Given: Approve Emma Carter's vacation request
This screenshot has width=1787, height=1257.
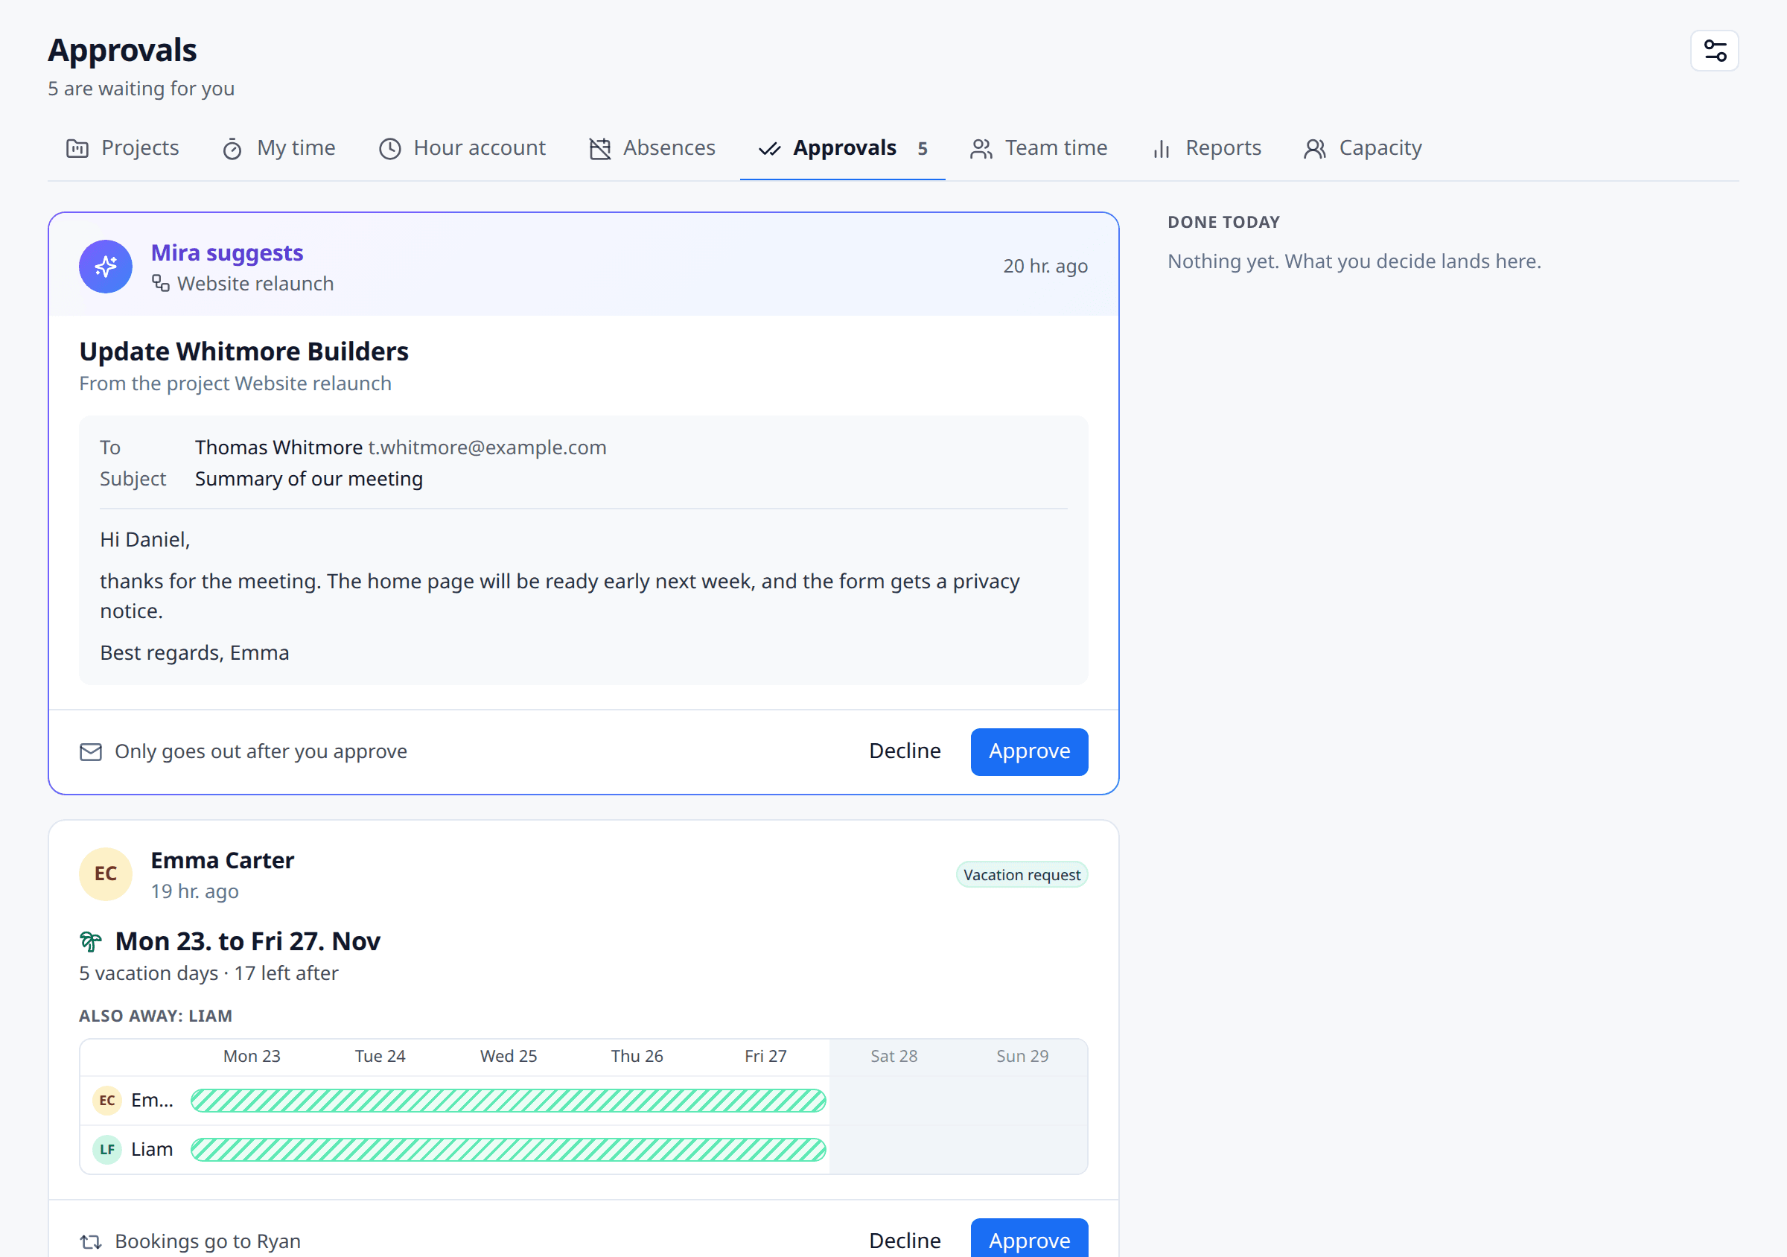Looking at the screenshot, I should click(x=1029, y=1239).
